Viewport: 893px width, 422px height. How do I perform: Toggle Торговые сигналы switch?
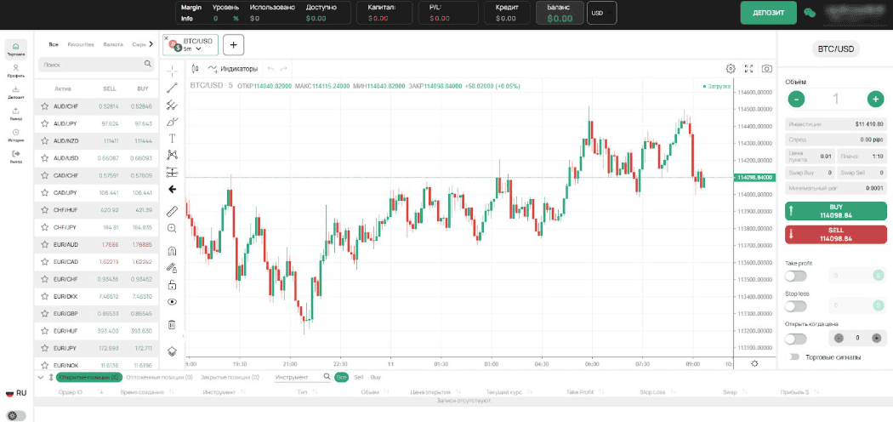(x=793, y=357)
